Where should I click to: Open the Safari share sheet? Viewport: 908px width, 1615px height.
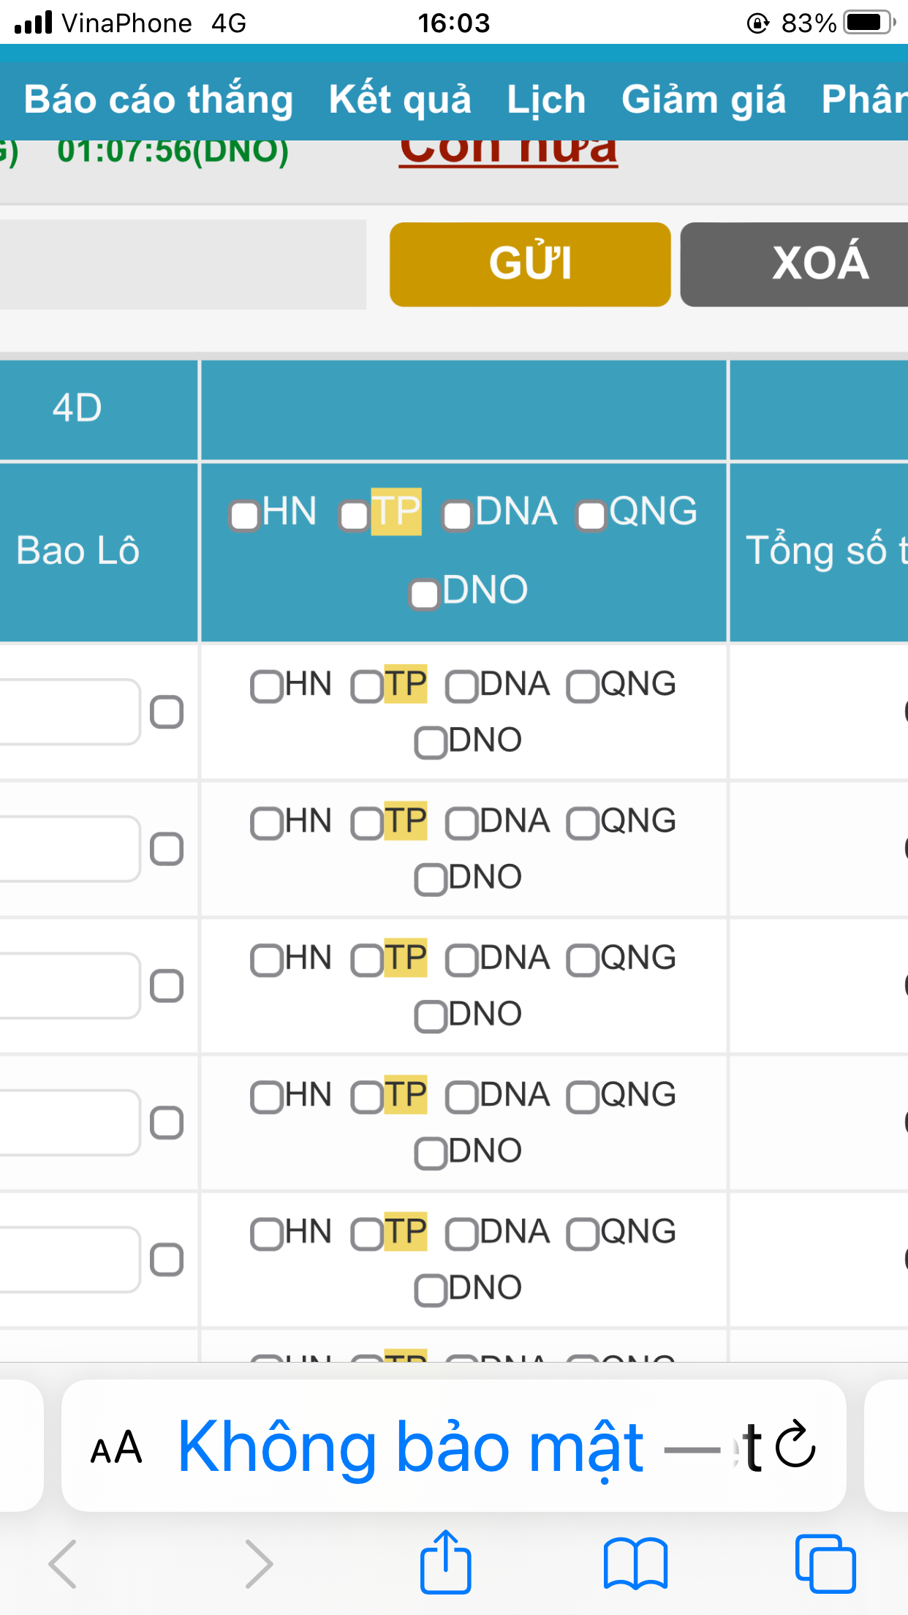445,1562
